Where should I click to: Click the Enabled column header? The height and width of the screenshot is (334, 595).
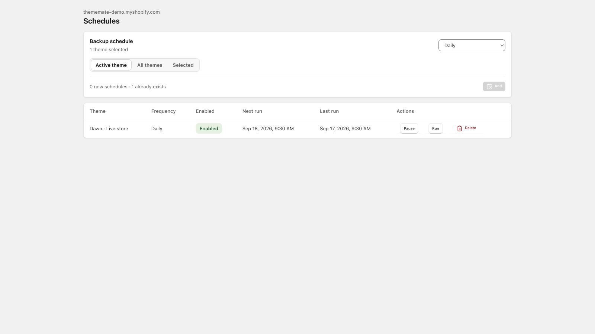pyautogui.click(x=205, y=111)
